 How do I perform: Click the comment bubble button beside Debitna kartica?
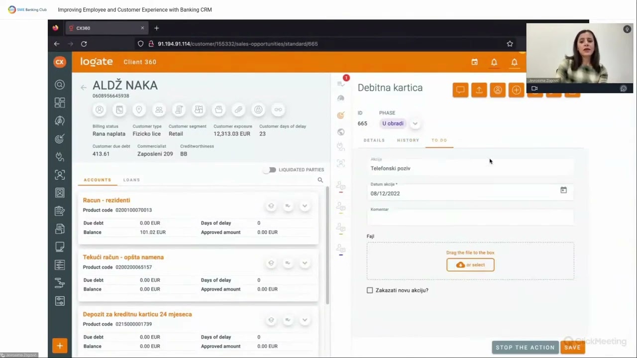coord(460,90)
